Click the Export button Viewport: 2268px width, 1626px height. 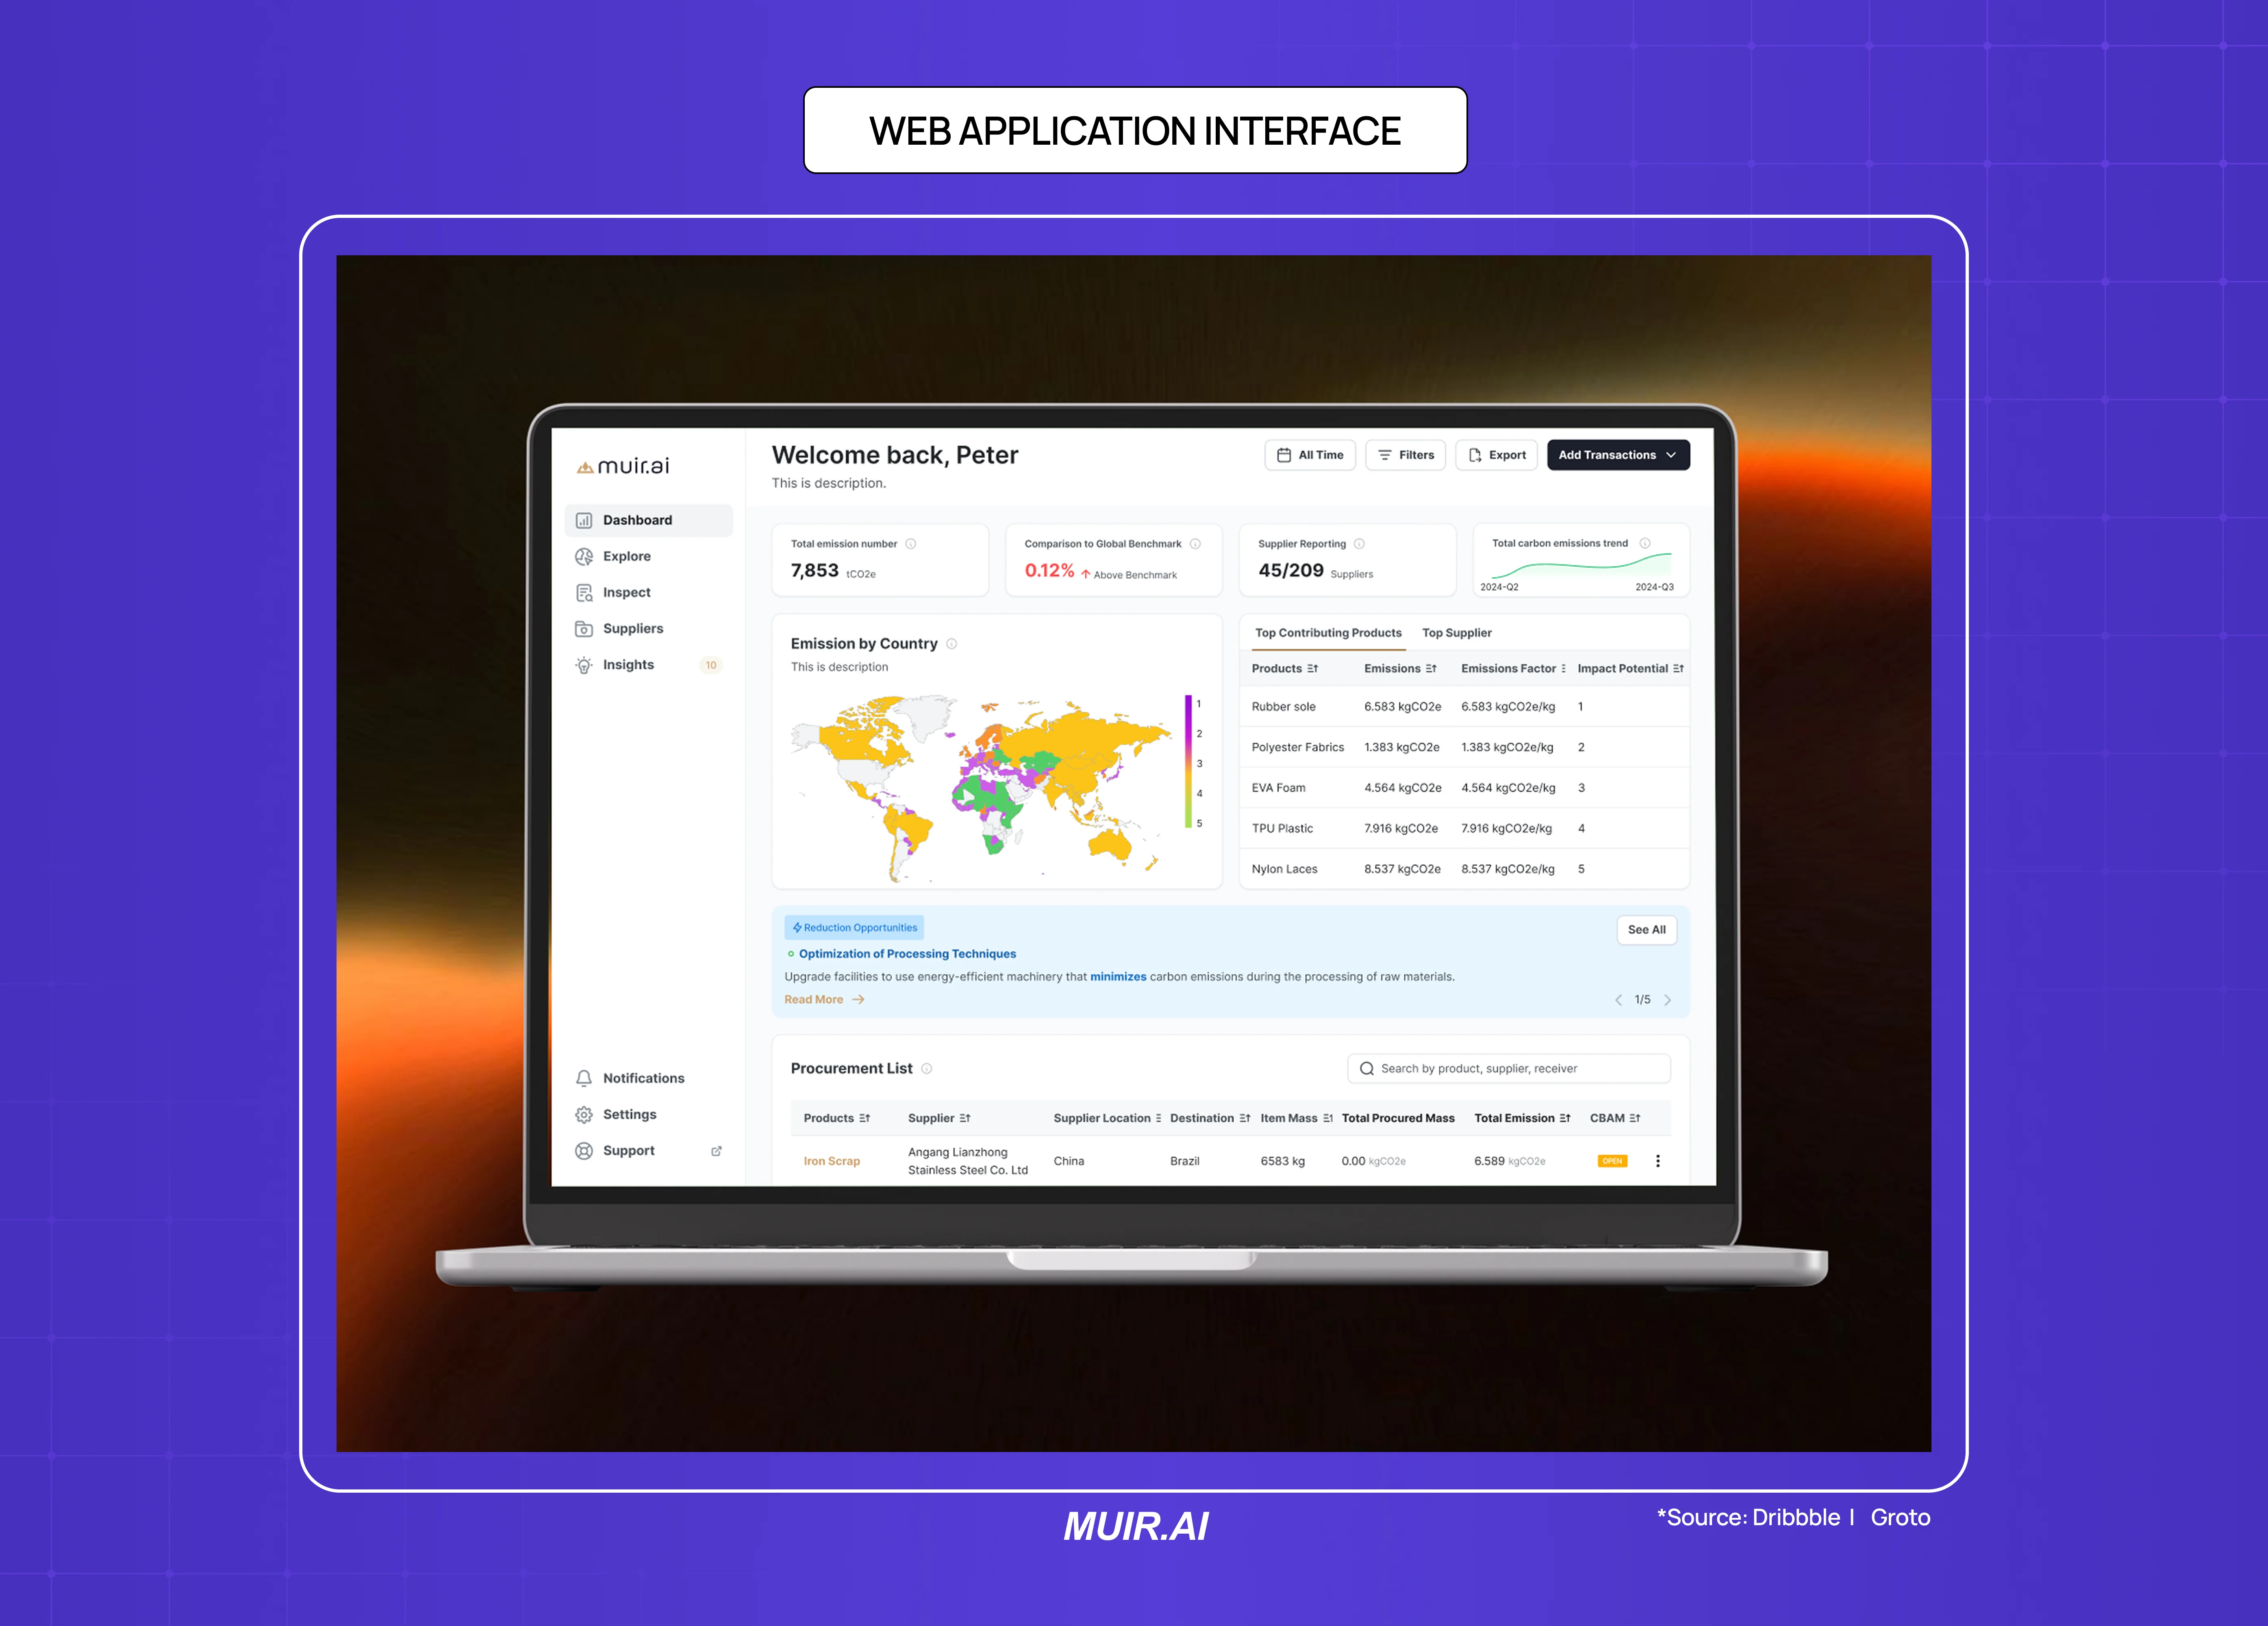1496,455
